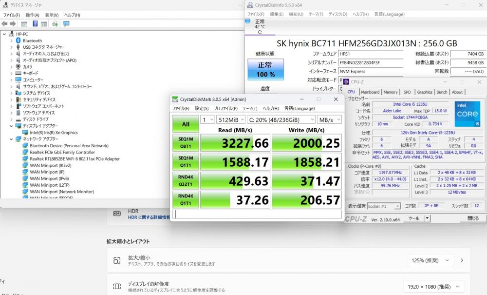Image resolution: width=487 pixels, height=295 pixels.
Task: Switch to the Bench tab in CPU-Z
Action: (x=442, y=92)
